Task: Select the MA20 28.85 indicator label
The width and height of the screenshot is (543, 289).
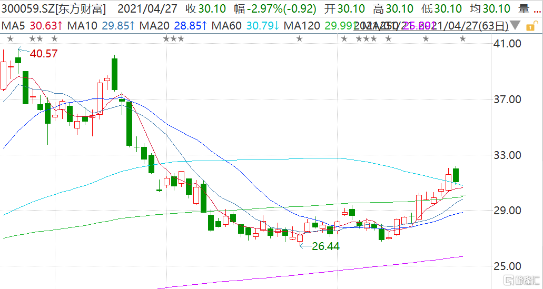Action: (x=173, y=26)
